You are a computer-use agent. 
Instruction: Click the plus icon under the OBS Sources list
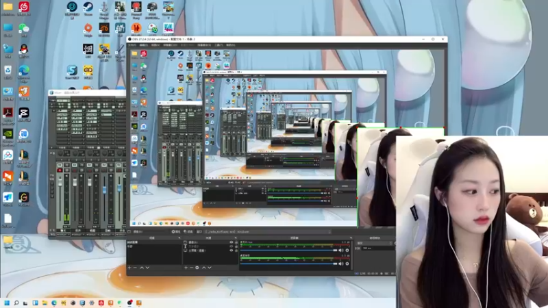pos(186,268)
